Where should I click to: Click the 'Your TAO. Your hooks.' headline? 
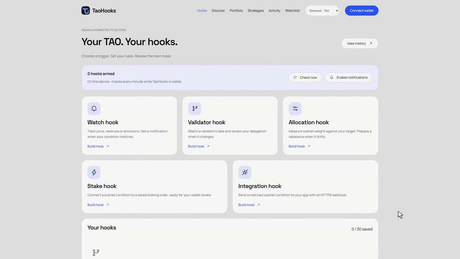click(x=130, y=42)
